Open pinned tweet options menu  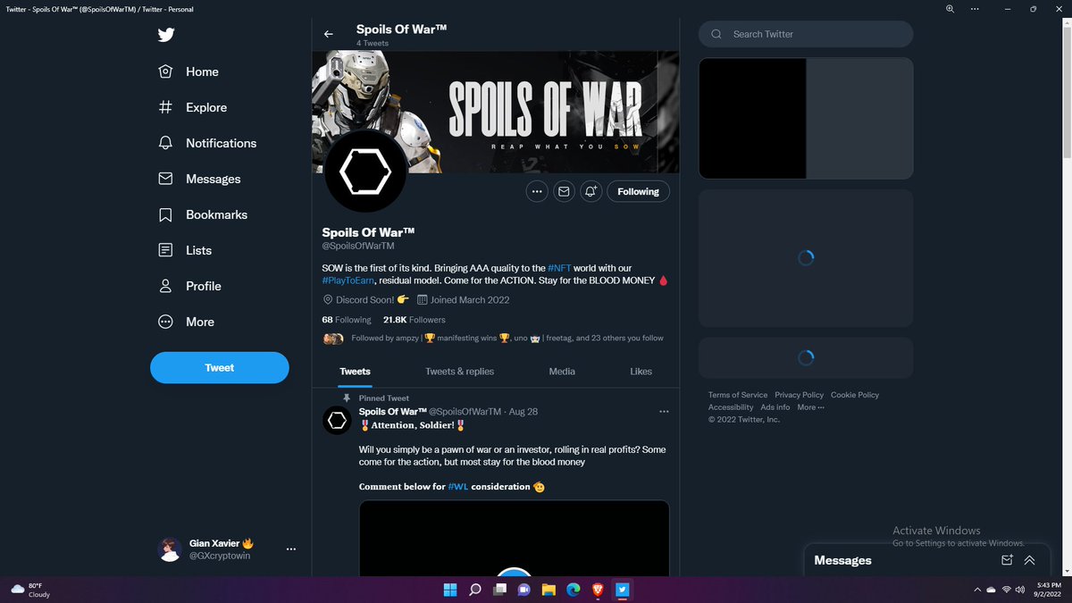click(x=664, y=412)
